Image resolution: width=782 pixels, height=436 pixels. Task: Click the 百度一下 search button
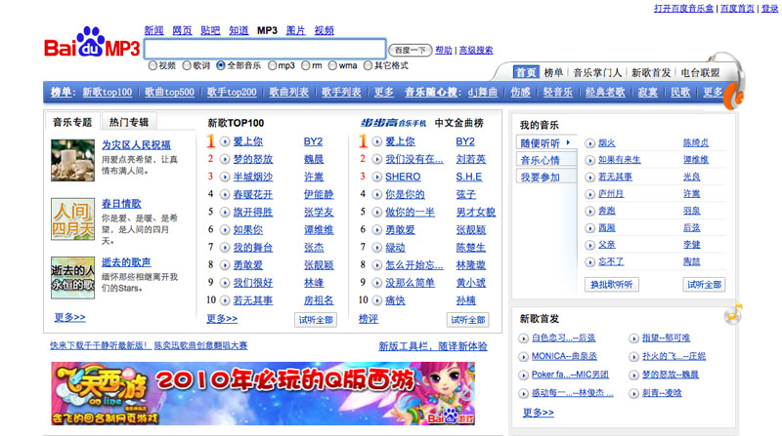pyautogui.click(x=410, y=51)
